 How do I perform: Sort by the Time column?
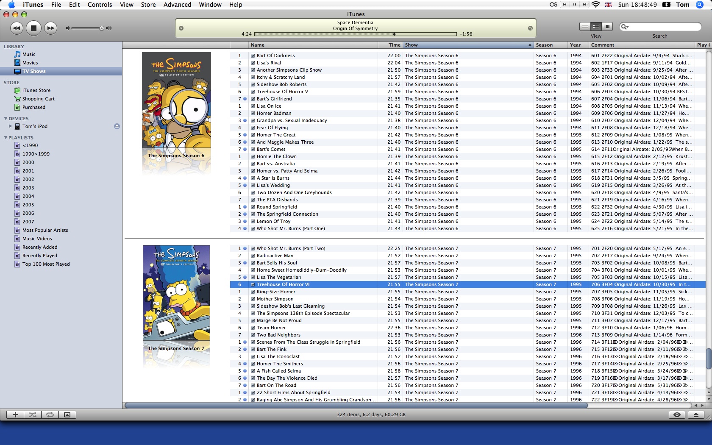point(389,45)
